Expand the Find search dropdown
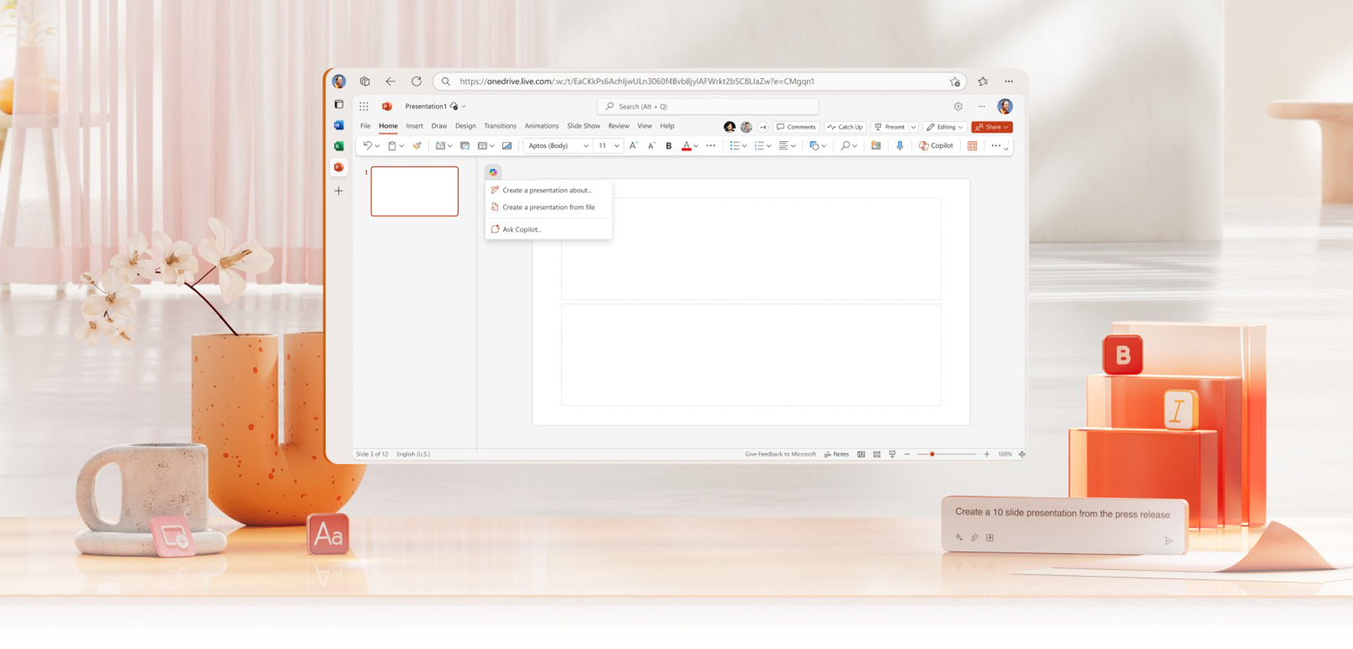 [855, 146]
